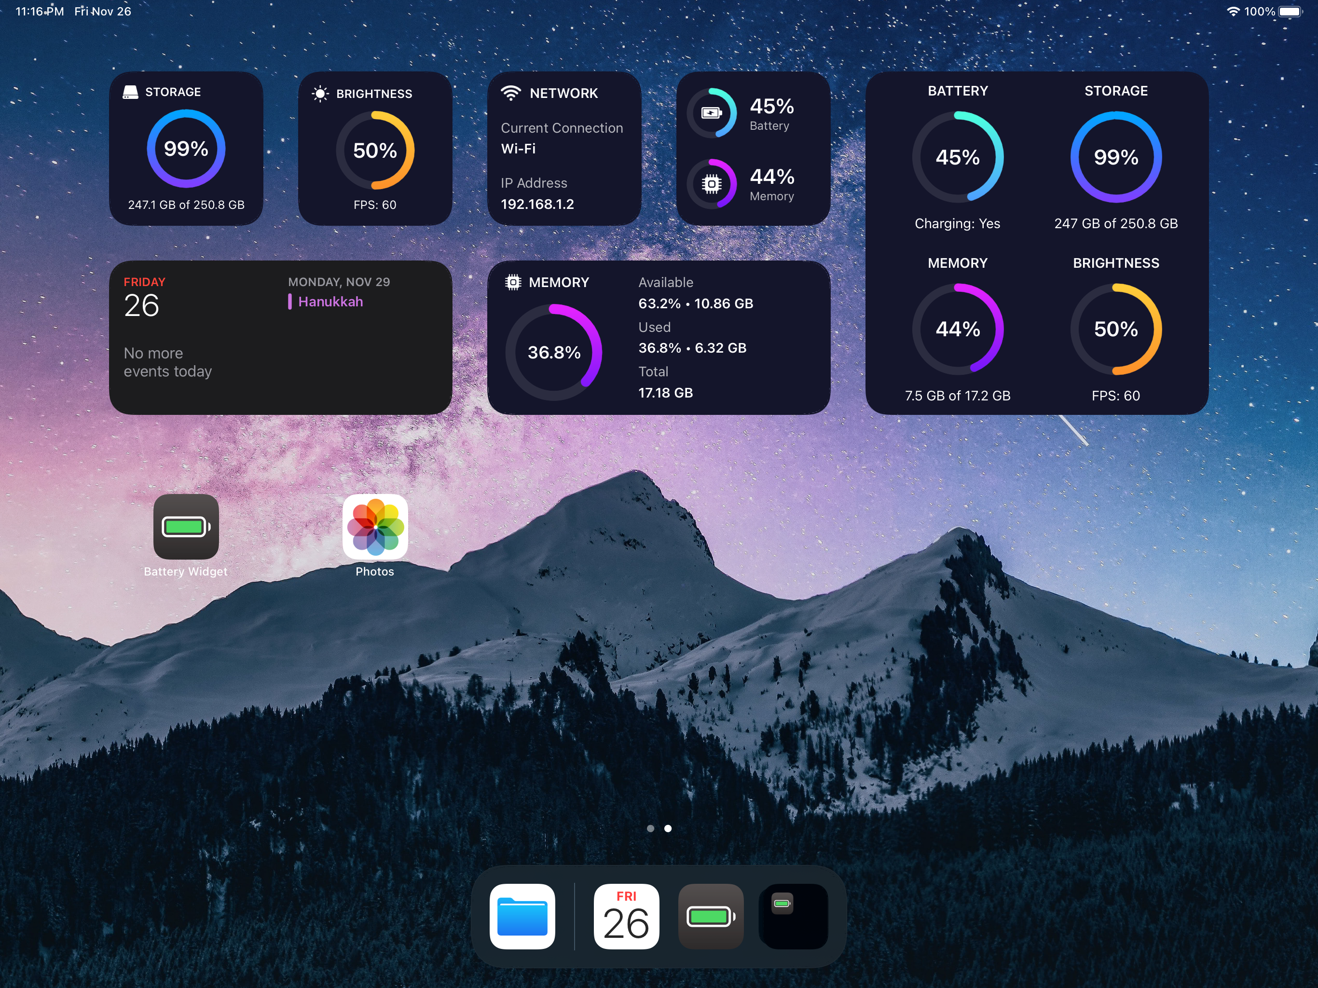Open the Hanukkah event in calendar widget
1318x988 pixels.
(x=330, y=302)
